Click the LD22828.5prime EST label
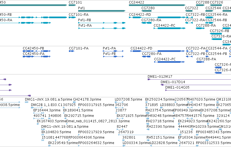 click(164, 143)
